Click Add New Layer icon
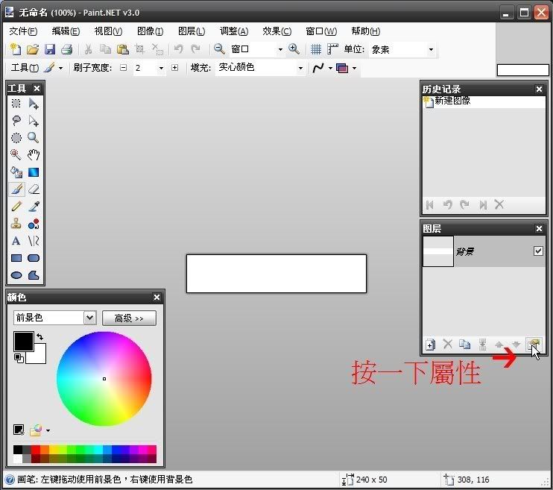 430,344
